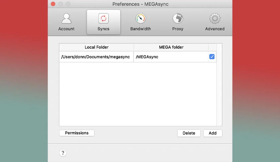Switch to the Bandwidth tab label
The image size is (280, 162).
point(141,29)
